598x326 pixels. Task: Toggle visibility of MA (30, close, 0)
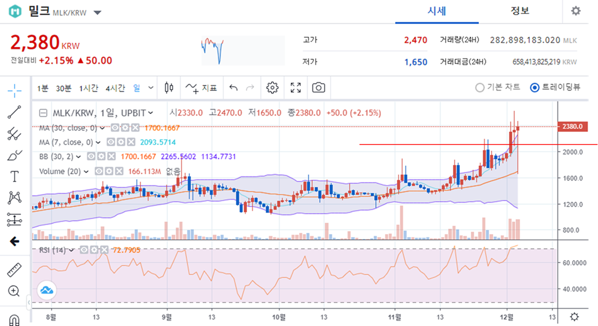point(115,128)
